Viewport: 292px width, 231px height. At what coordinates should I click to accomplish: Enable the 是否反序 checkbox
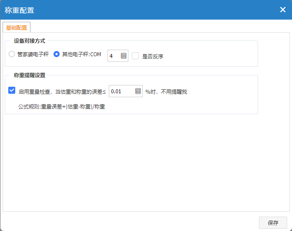[x=135, y=56]
